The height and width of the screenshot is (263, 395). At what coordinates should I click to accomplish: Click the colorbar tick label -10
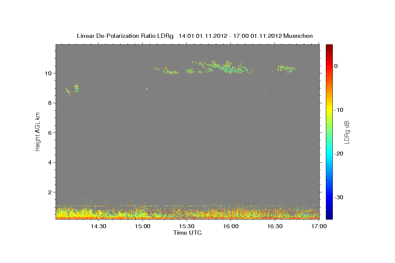(x=339, y=110)
